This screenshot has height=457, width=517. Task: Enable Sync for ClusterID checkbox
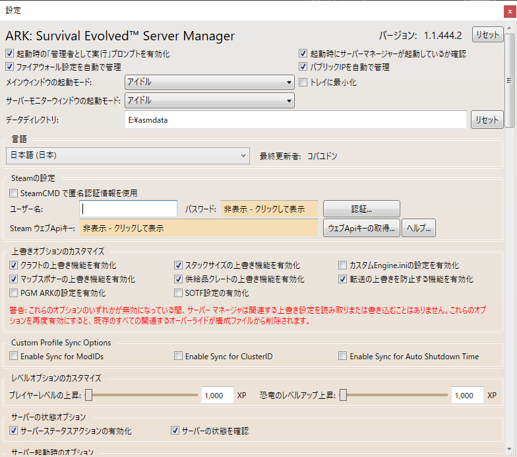click(x=178, y=356)
